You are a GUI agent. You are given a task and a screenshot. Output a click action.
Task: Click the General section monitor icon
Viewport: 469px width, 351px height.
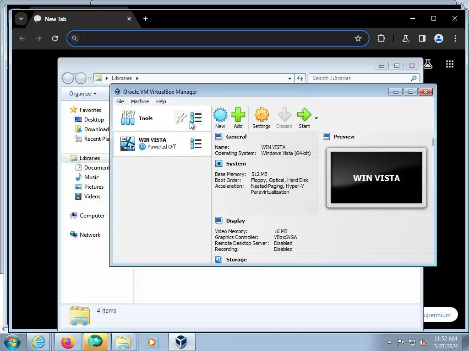[218, 137]
